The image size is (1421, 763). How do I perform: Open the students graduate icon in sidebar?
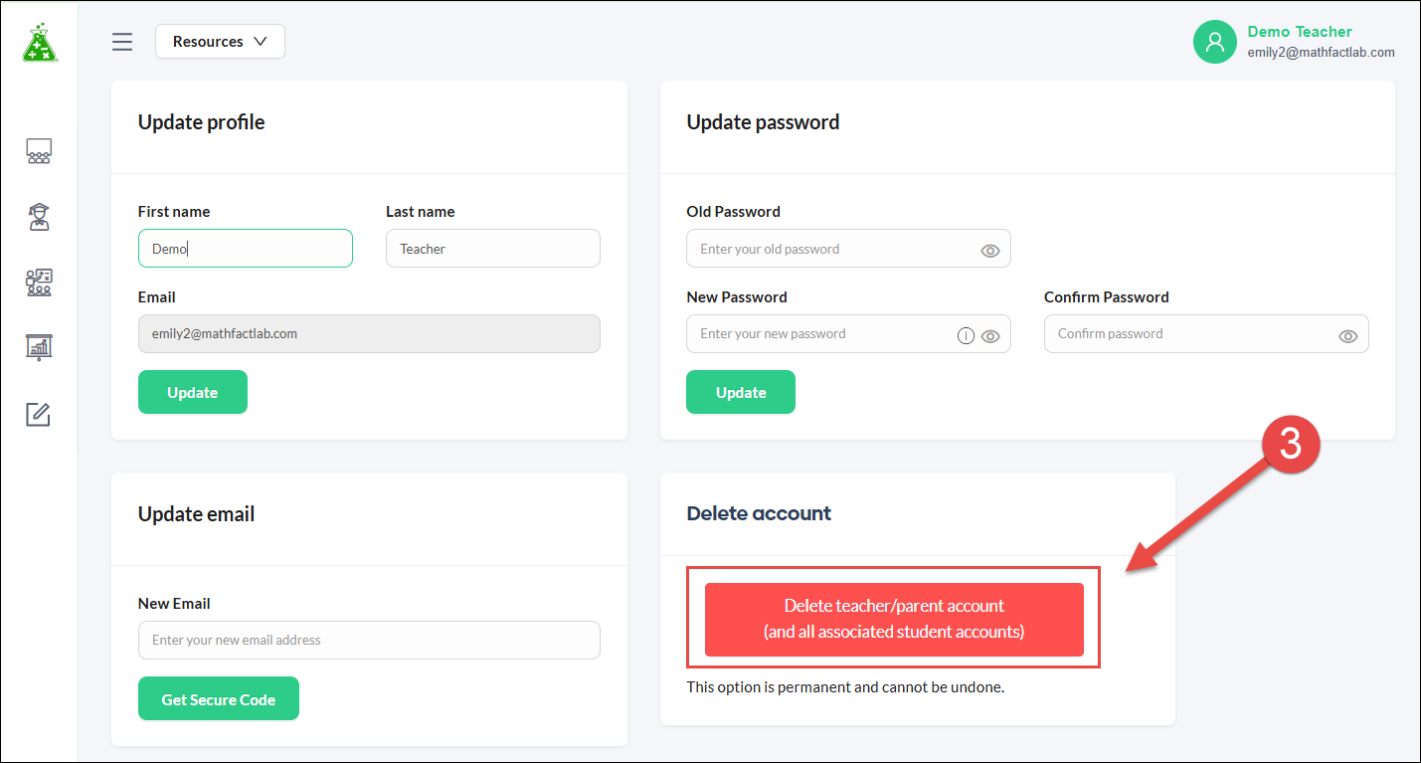(39, 217)
